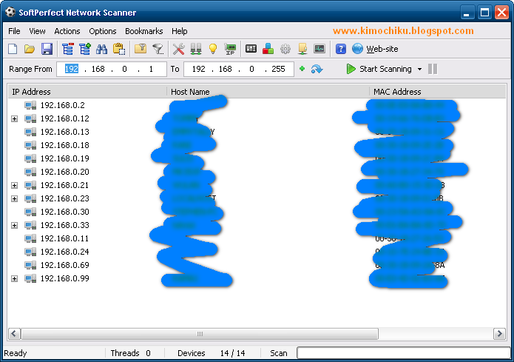Click the paste IP from clipboard icon

click(119, 50)
